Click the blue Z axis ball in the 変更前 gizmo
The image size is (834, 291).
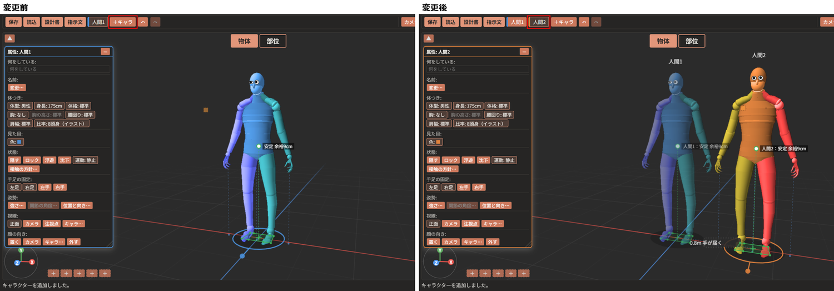[x=17, y=262]
